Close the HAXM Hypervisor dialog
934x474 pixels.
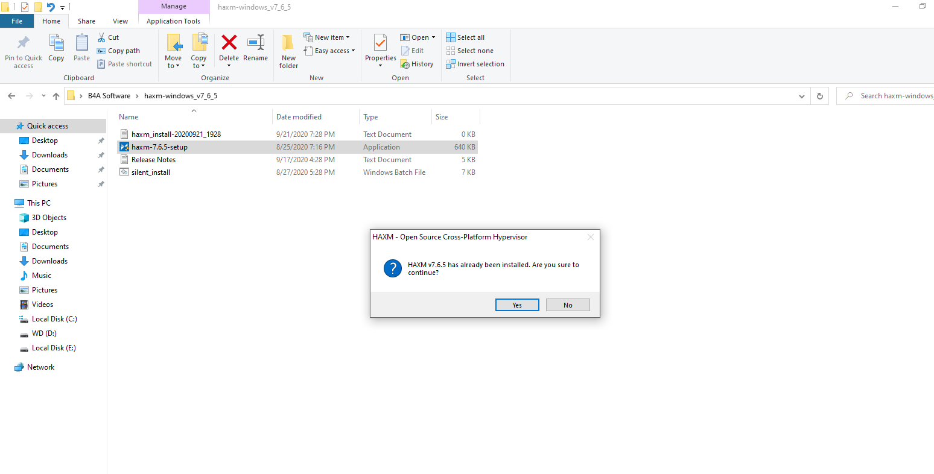click(591, 237)
